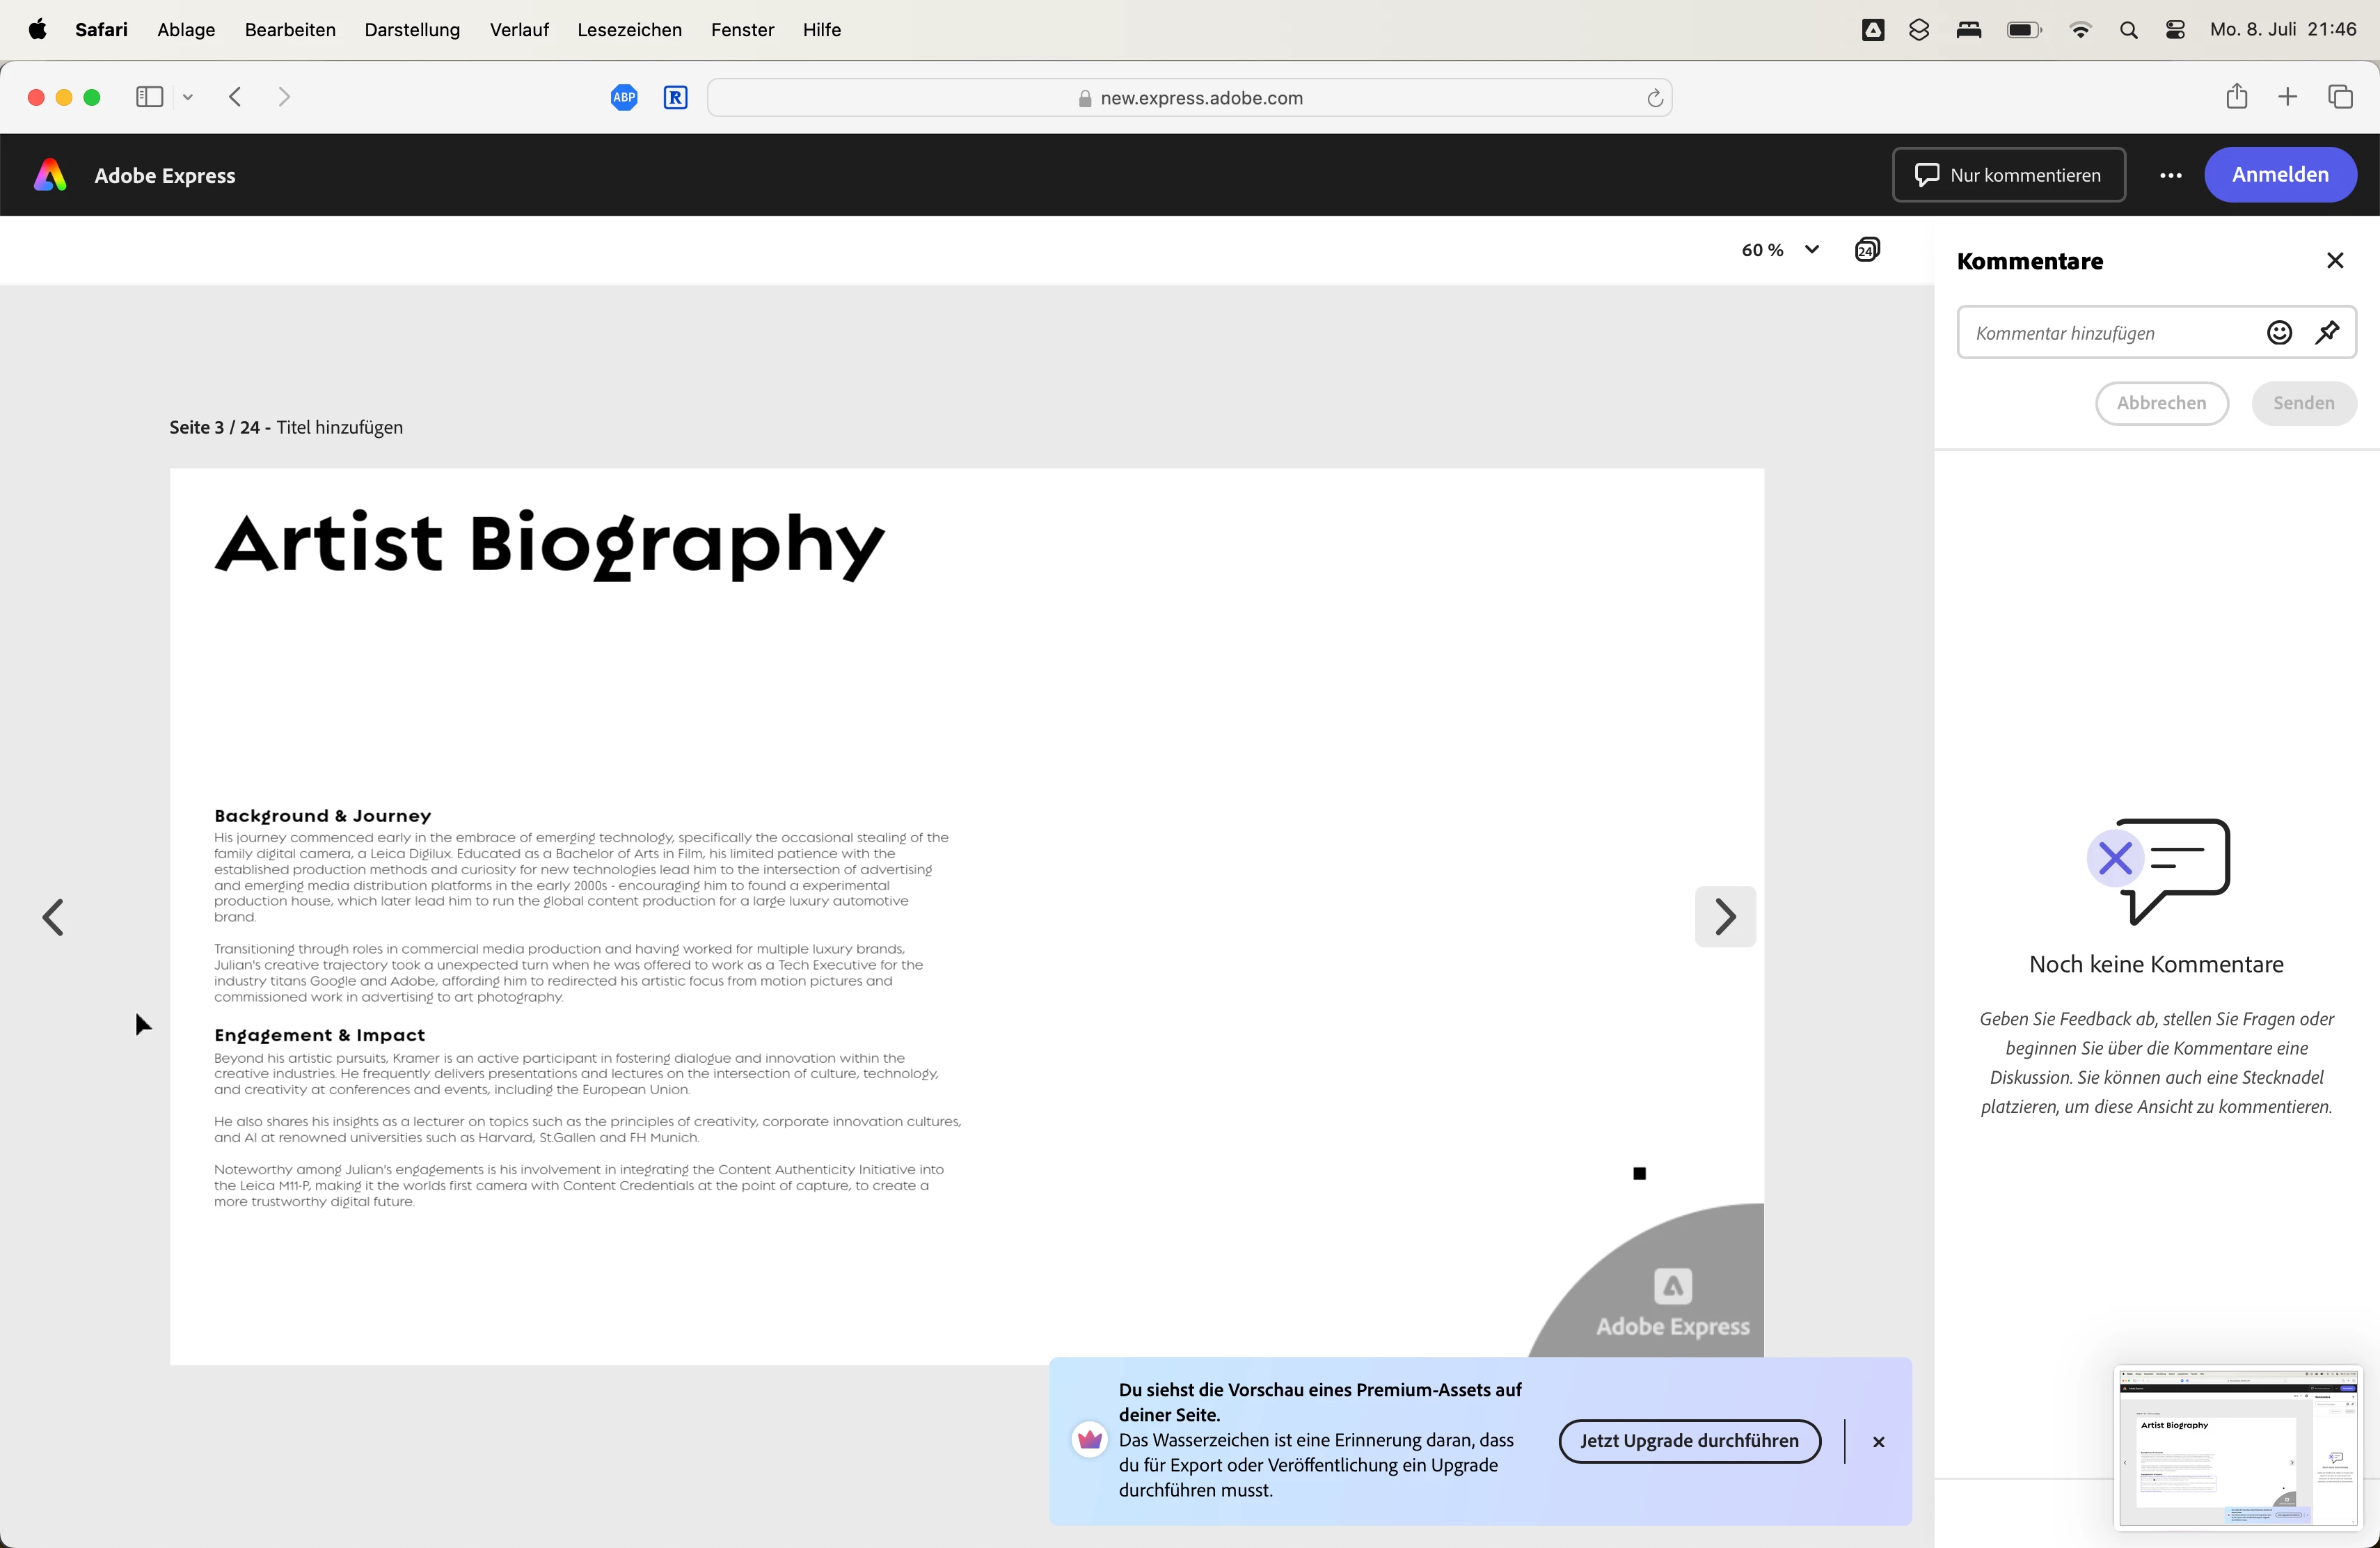Open the Lesezeichen menu
Viewport: 2380px width, 1548px height.
pos(629,30)
